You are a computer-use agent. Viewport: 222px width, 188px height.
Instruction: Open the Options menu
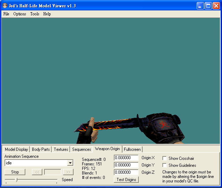tap(20, 14)
